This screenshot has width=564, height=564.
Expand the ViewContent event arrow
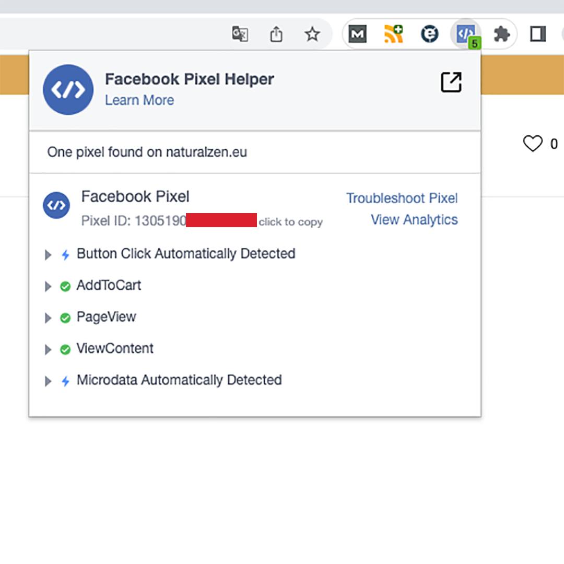[x=48, y=349]
